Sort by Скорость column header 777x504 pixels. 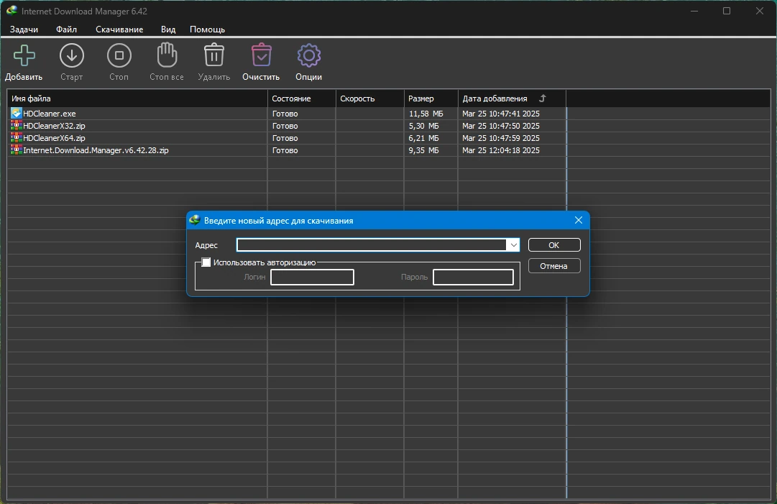pyautogui.click(x=370, y=98)
